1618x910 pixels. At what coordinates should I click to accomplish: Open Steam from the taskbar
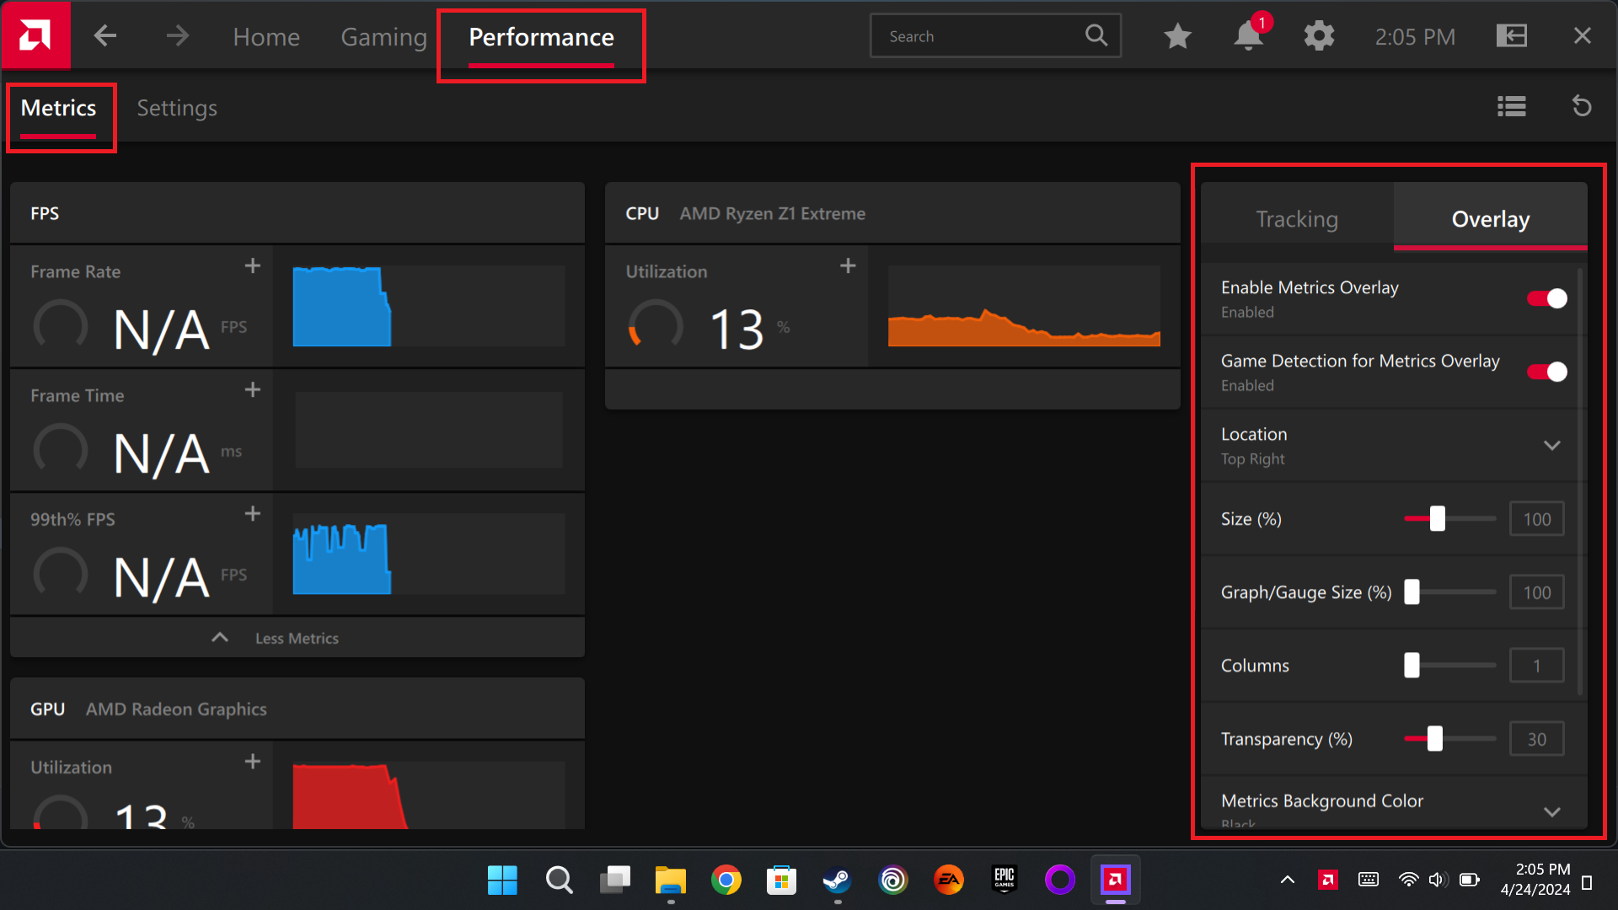tap(837, 881)
